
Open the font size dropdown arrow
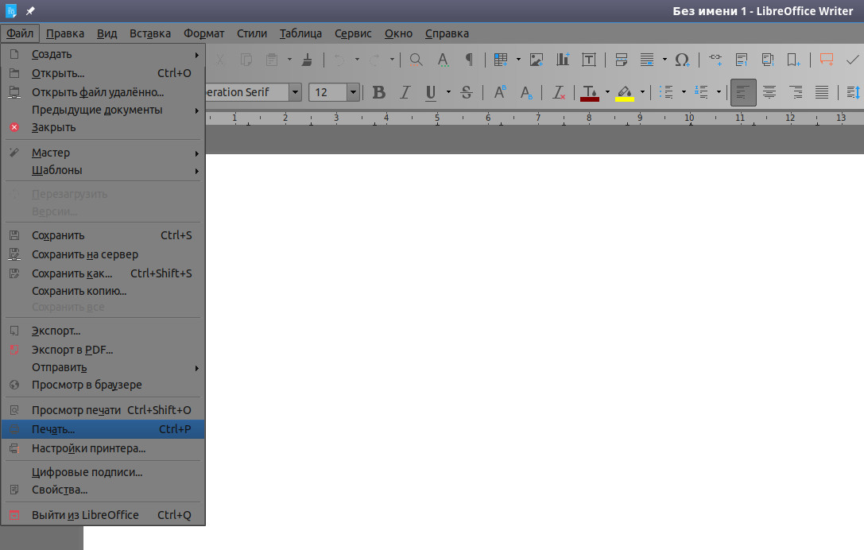(353, 92)
